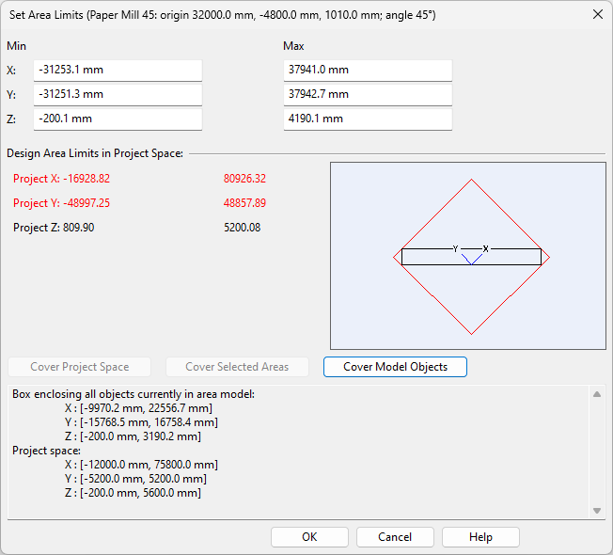
Task: Select the Max Y field with 37942.7 mm
Action: pyautogui.click(x=367, y=95)
